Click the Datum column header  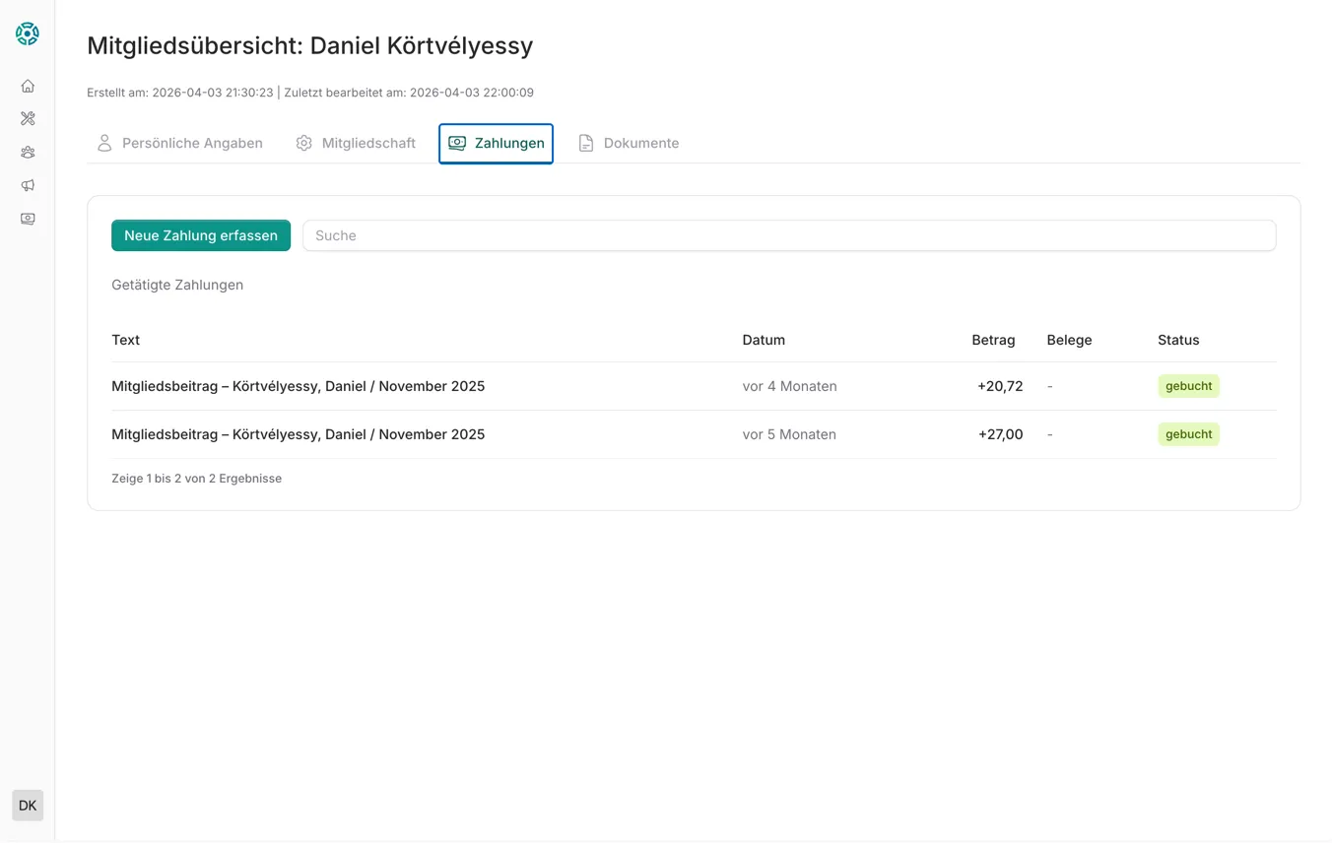coord(764,340)
